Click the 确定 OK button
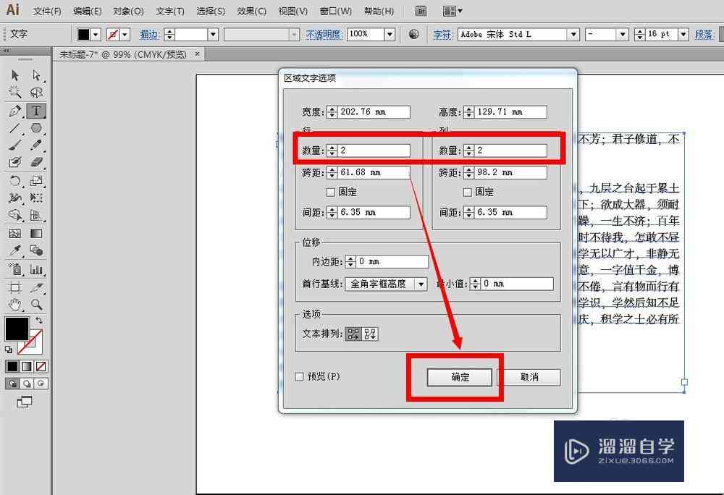 click(460, 377)
